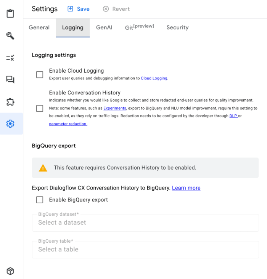The height and width of the screenshot is (279, 267).
Task: Open the BigQuery table dropdown
Action: click(145, 249)
